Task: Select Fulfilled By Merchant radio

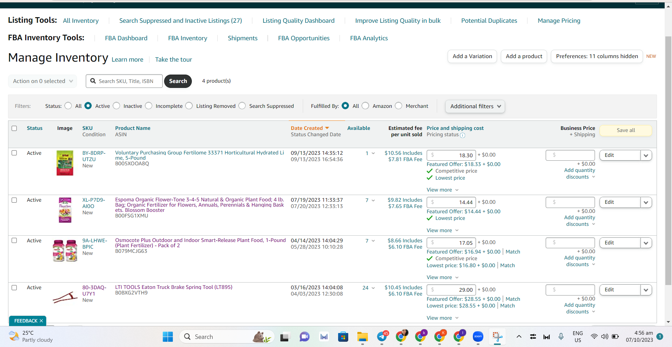Action: (x=399, y=106)
